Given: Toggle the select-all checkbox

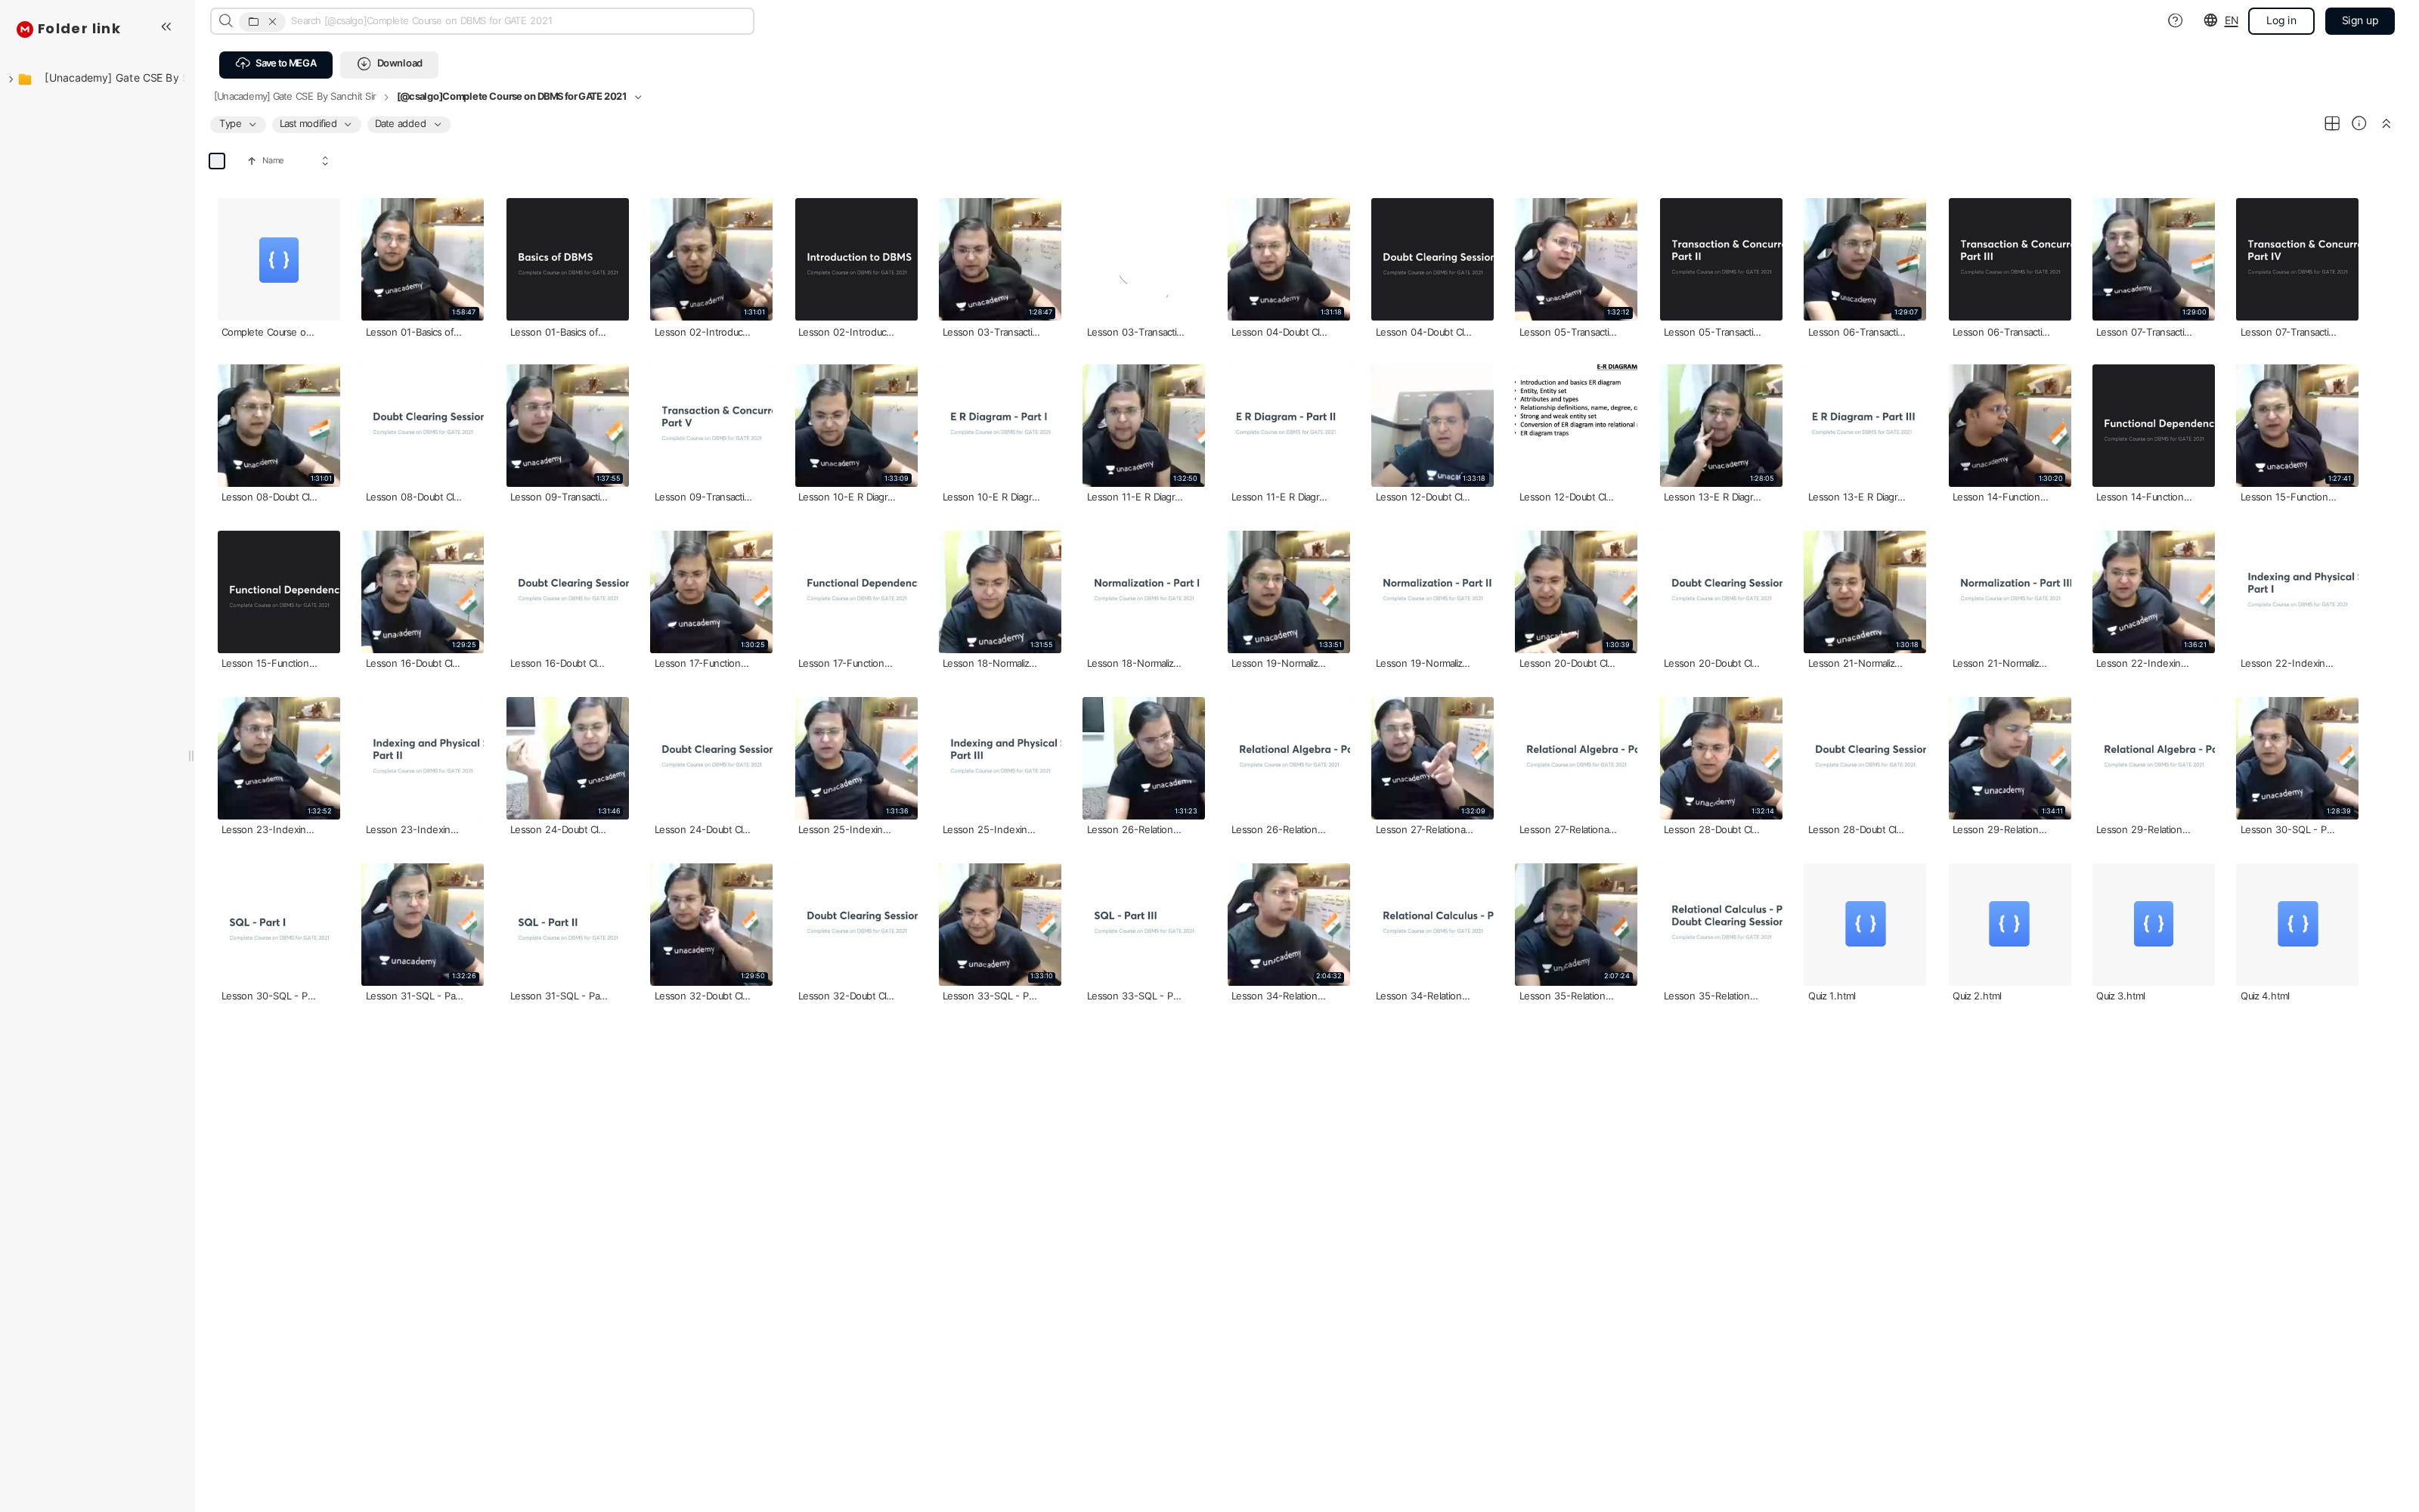Looking at the screenshot, I should pos(217,161).
